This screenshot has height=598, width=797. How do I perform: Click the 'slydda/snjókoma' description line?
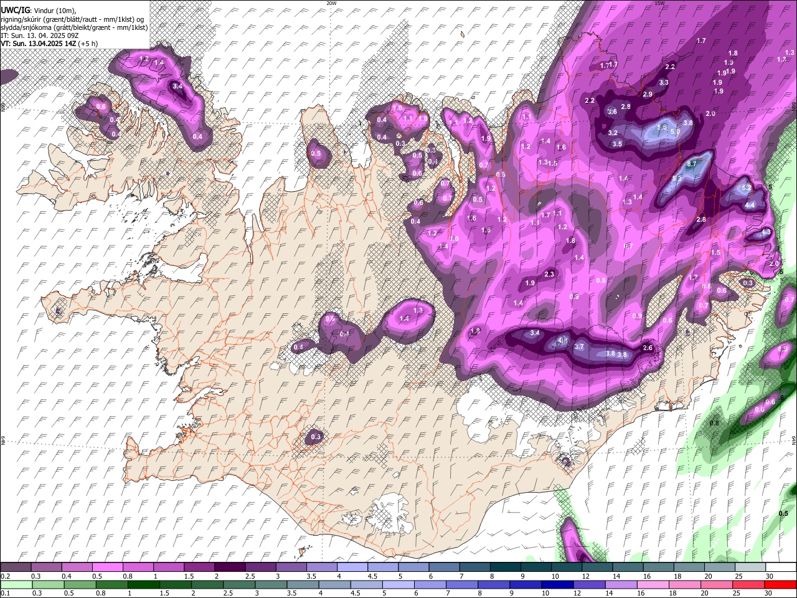pyautogui.click(x=74, y=27)
